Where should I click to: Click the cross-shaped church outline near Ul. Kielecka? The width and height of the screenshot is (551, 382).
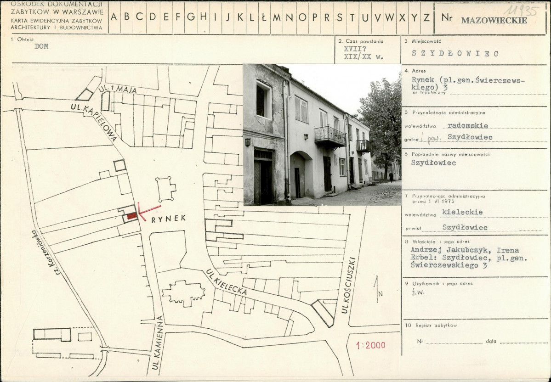point(184,293)
